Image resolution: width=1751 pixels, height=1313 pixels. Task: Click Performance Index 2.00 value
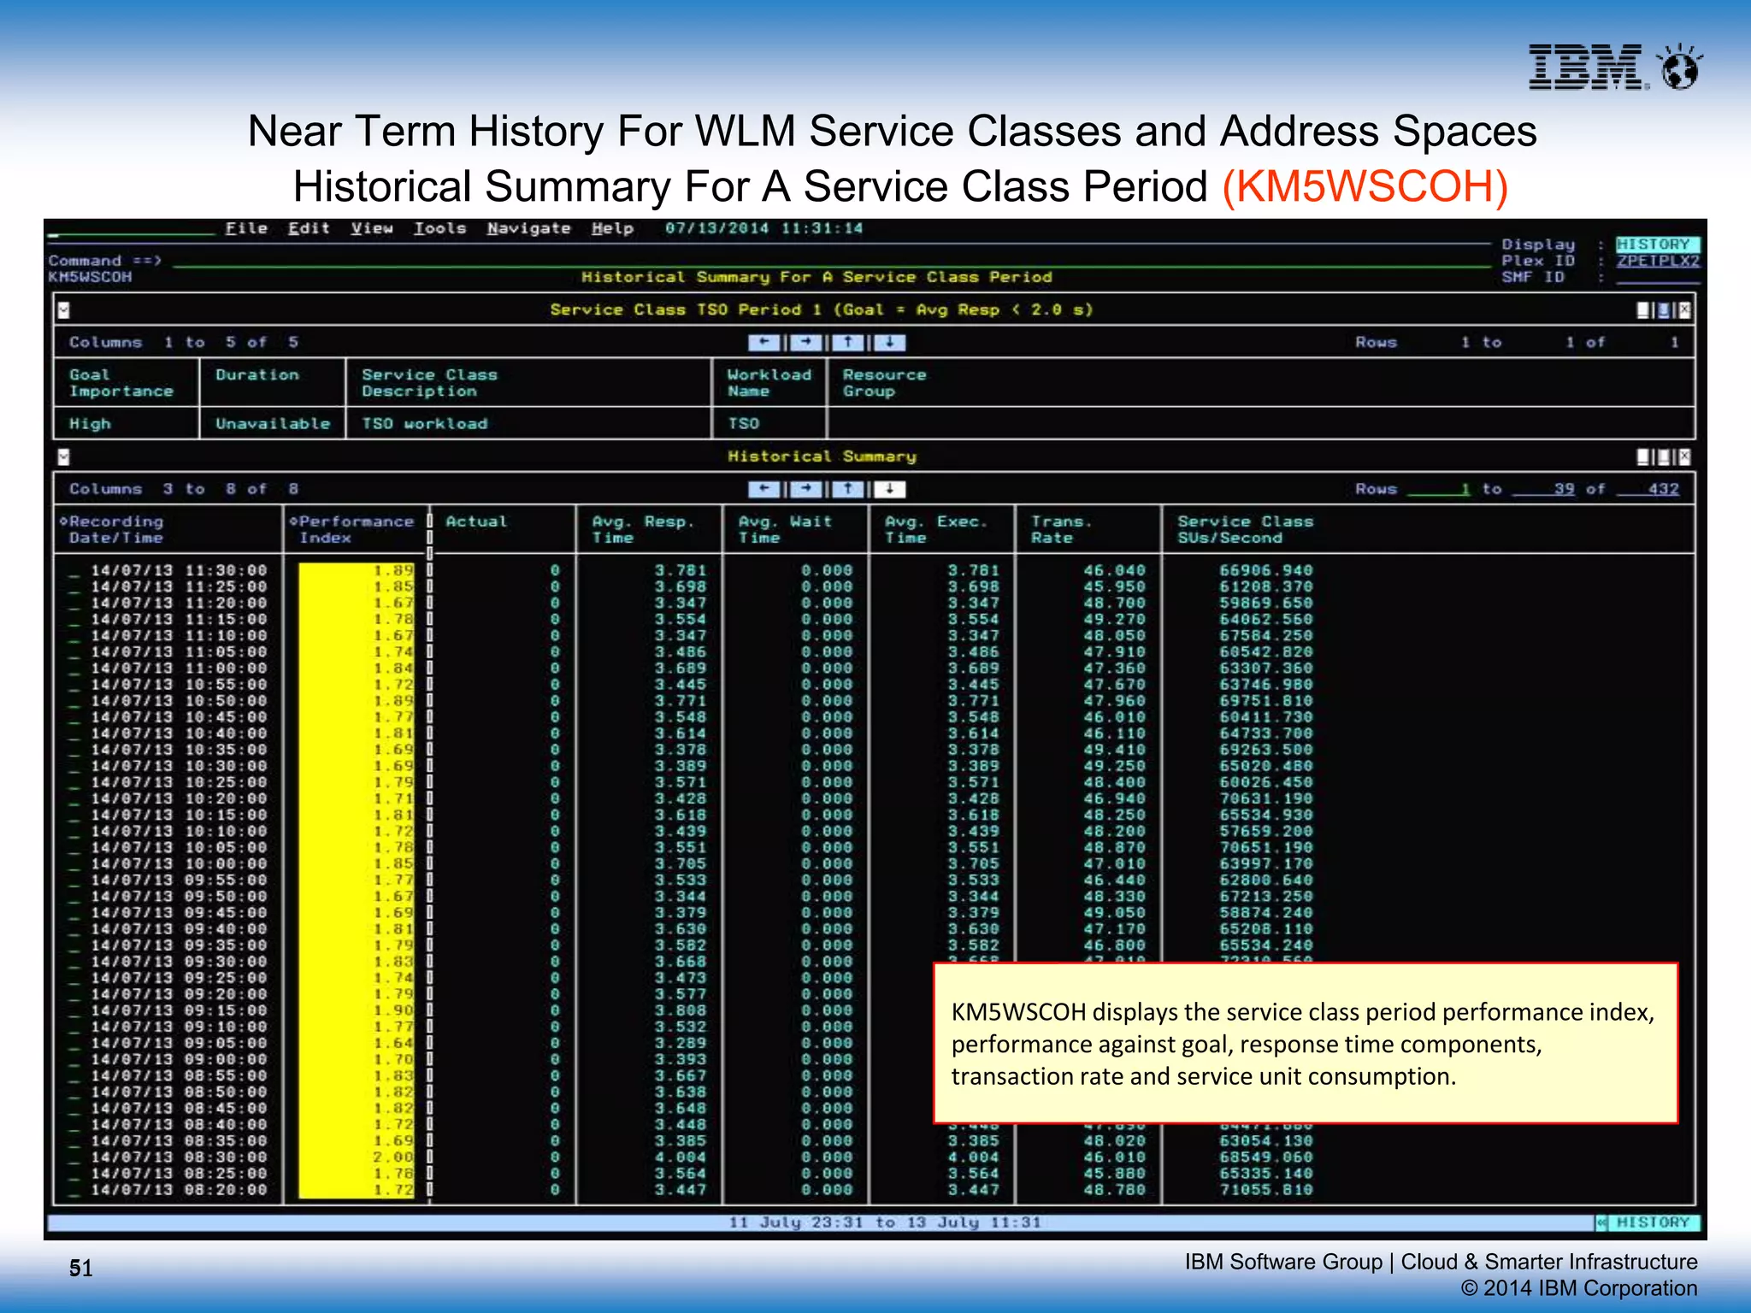[x=393, y=1157]
